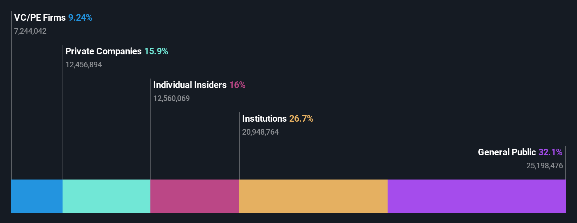Click the 12,560,069 share count
Screen dimensions: 577x223
171,99
